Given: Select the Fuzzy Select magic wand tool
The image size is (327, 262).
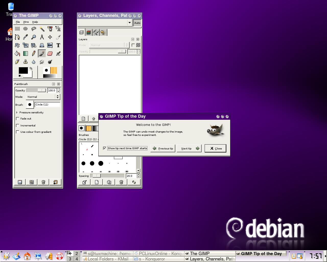Looking at the screenshot, I should [42, 29].
